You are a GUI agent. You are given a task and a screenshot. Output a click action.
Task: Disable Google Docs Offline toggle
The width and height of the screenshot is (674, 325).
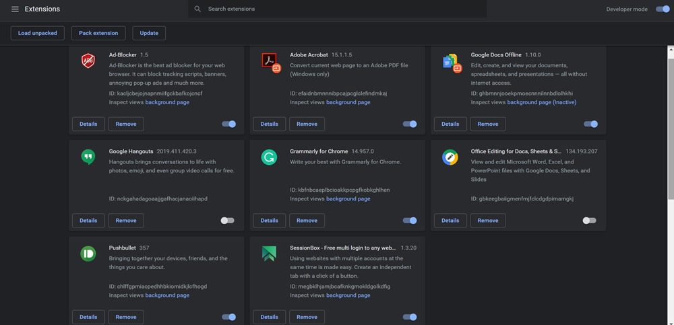(x=590, y=124)
